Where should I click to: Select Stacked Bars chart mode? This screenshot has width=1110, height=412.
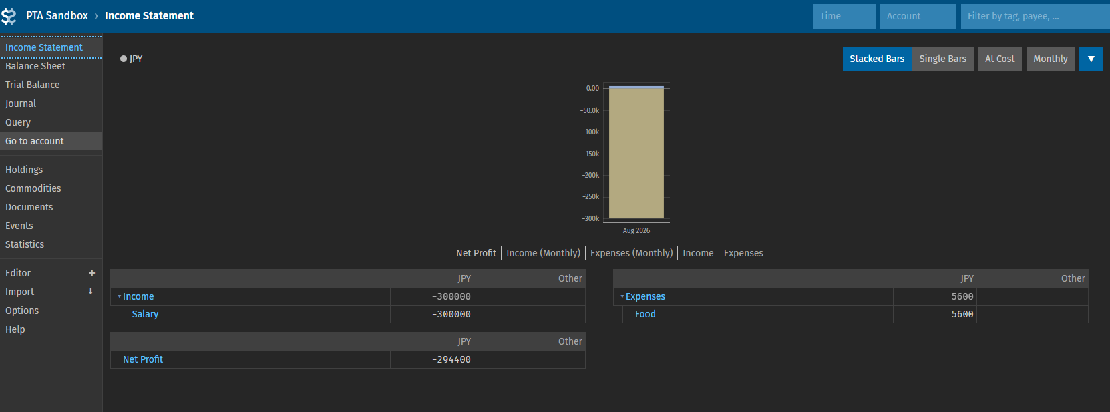pos(877,59)
